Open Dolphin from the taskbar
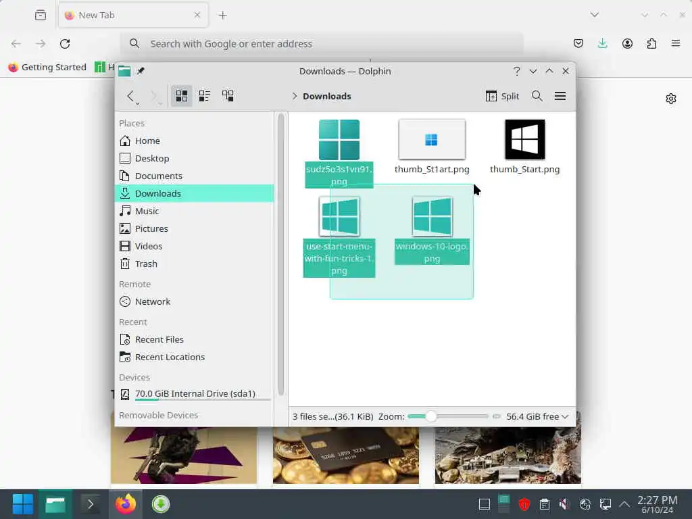Viewport: 692px width, 519px height. tap(55, 504)
